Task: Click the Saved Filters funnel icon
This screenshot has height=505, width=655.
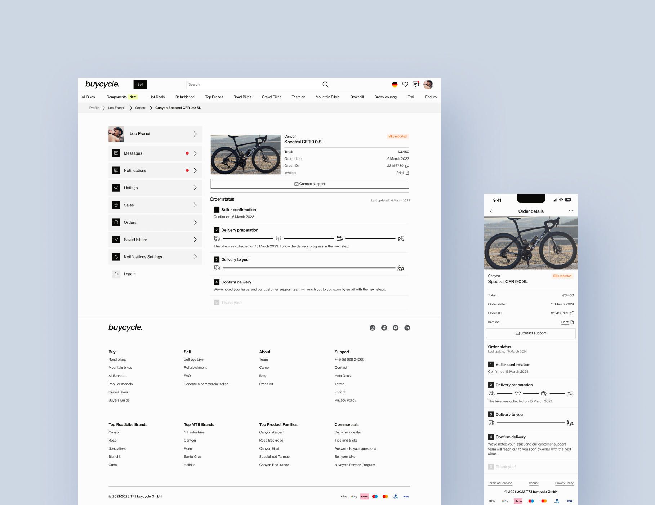Action: pos(116,240)
